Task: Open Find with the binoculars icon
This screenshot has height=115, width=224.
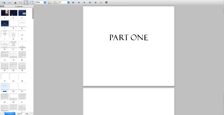Action: pos(15,2)
